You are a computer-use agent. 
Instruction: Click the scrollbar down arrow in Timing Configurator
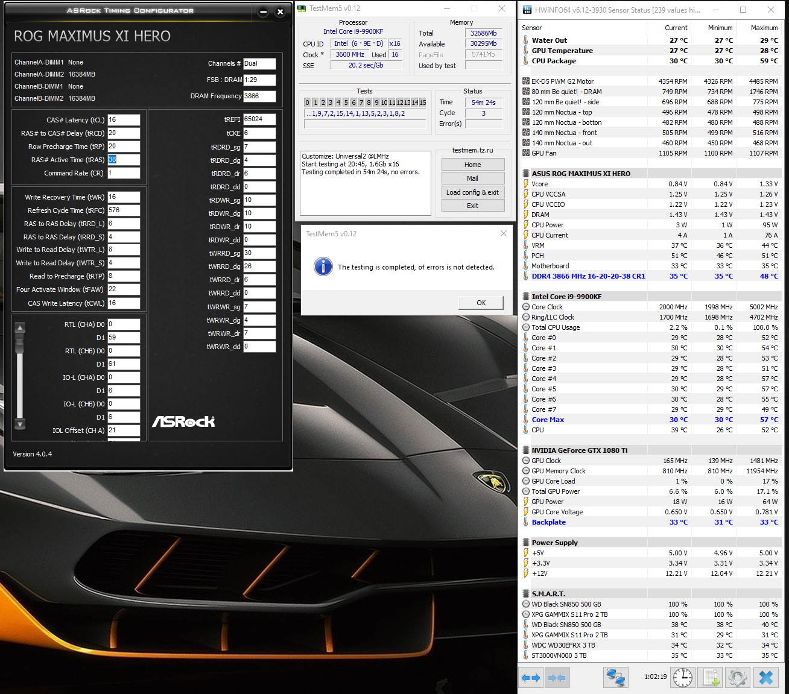coord(20,424)
